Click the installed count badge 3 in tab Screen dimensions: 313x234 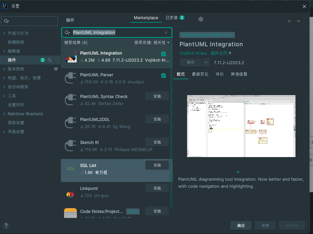pyautogui.click(x=182, y=18)
